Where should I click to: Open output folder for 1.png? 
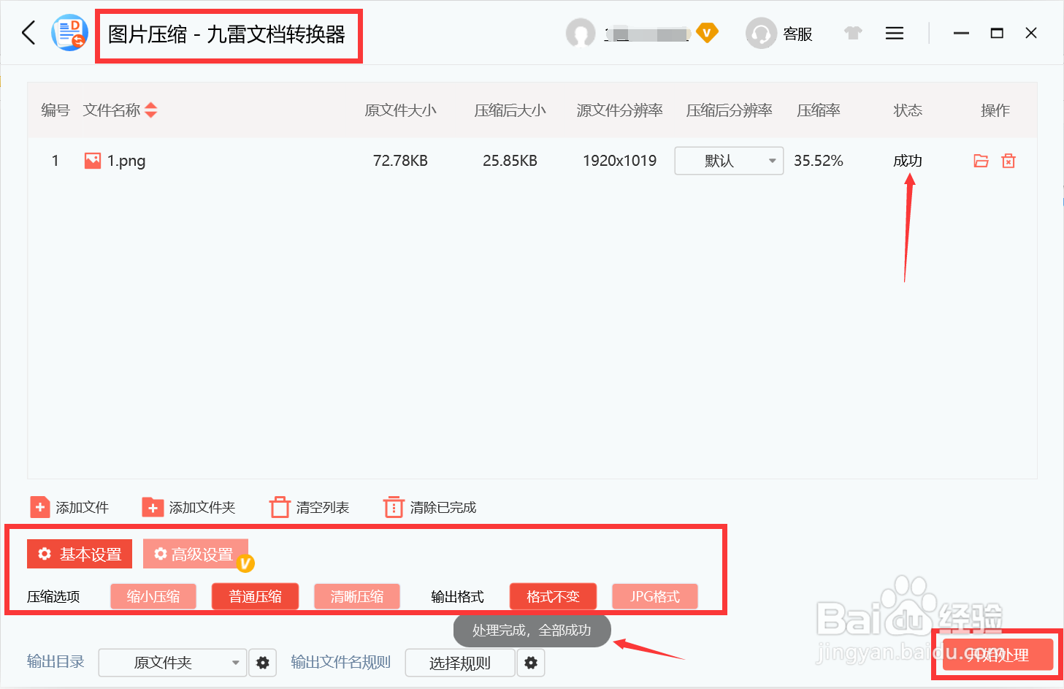[981, 161]
